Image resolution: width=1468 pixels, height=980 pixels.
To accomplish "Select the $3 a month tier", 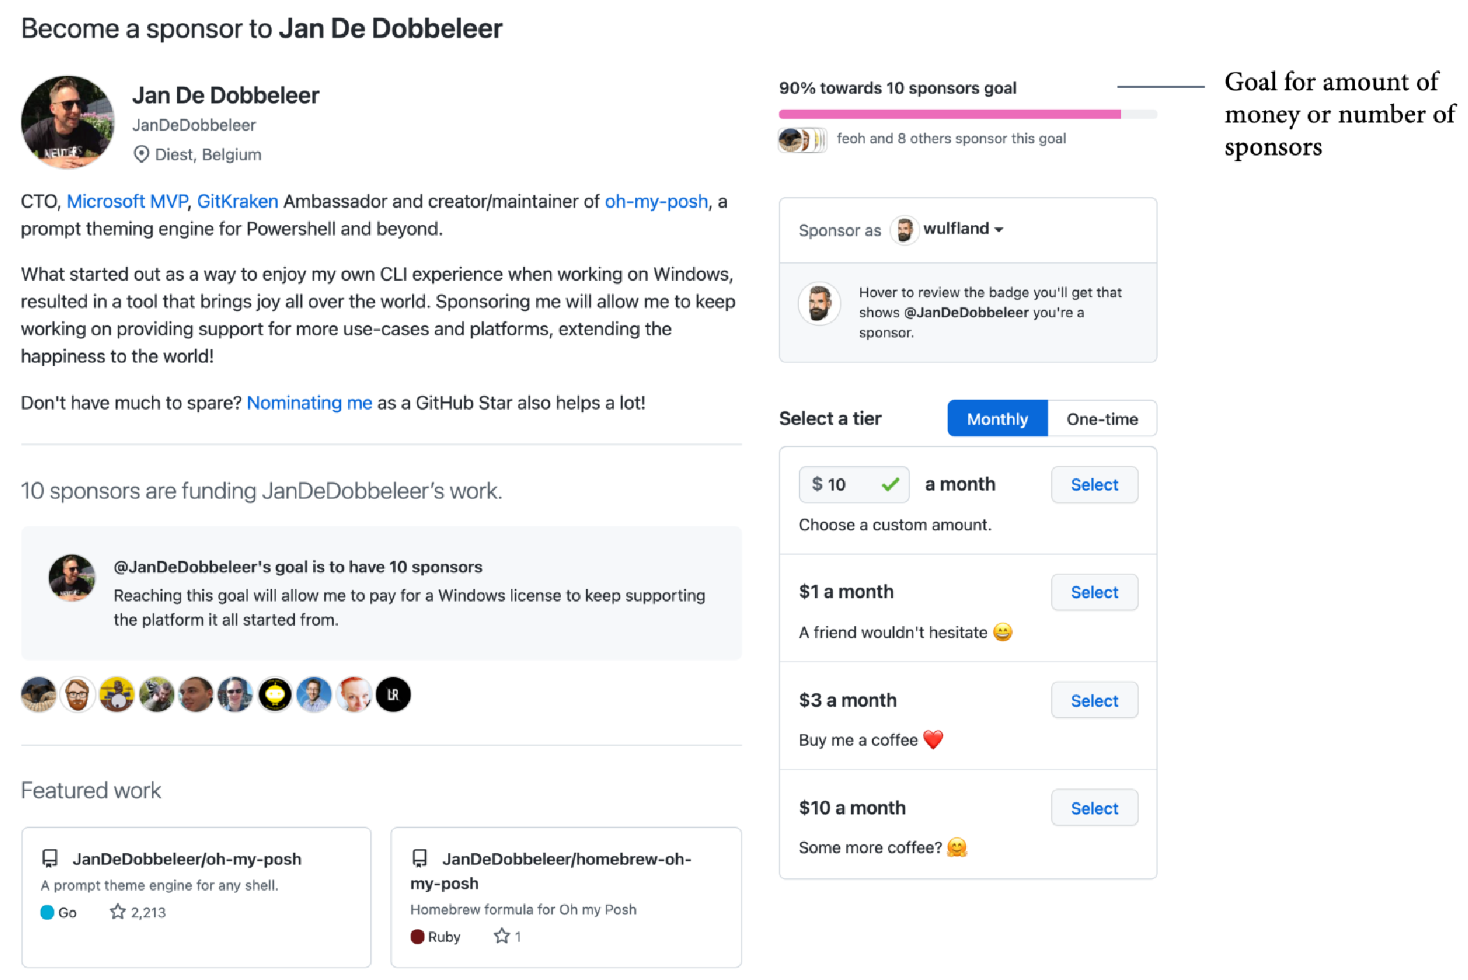I will tap(1094, 700).
